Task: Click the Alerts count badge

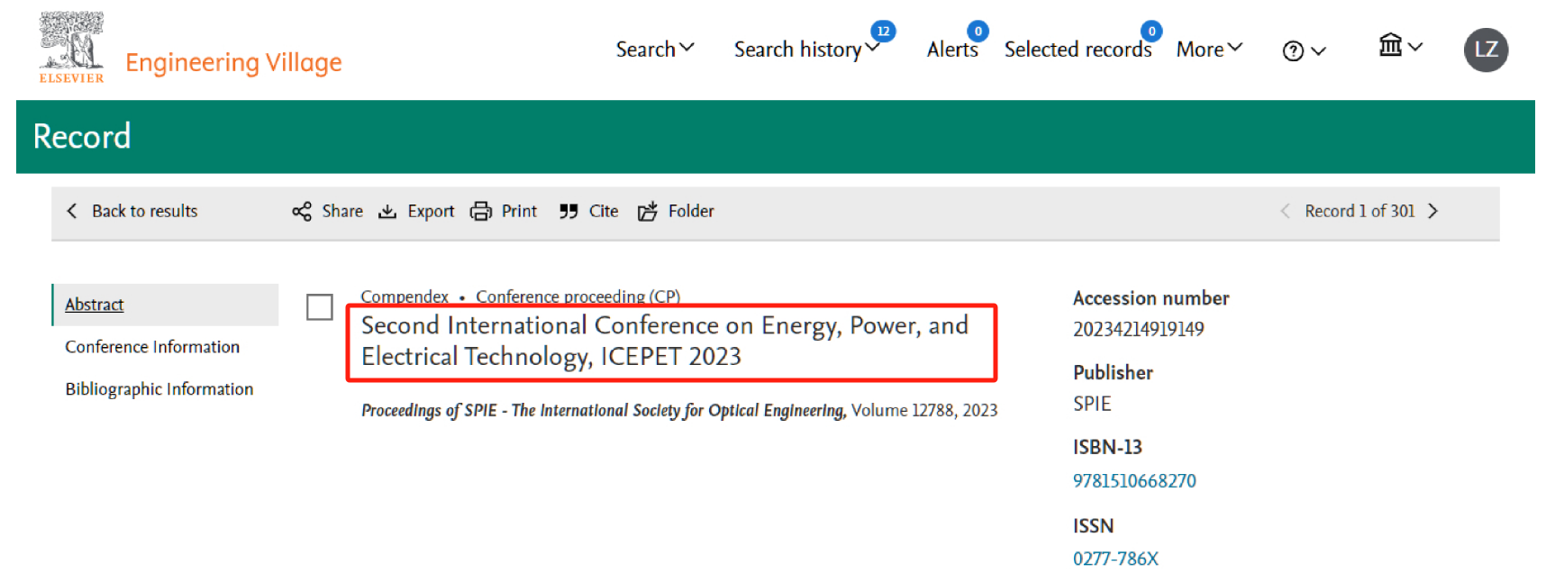Action: (978, 31)
